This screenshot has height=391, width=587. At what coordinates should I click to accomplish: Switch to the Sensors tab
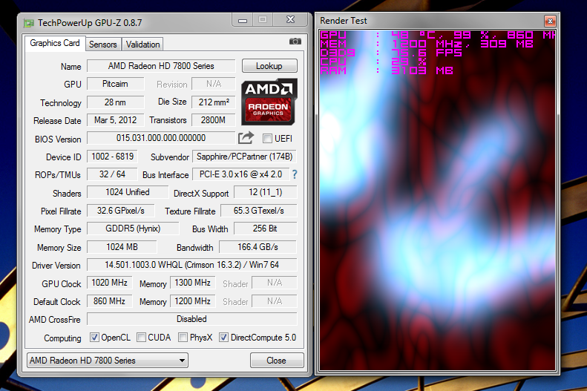point(103,45)
